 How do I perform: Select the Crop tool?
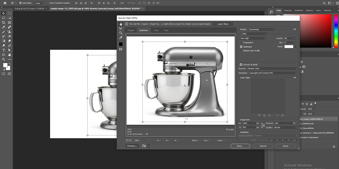click(x=3, y=22)
